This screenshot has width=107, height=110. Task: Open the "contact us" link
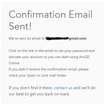coord(63,88)
